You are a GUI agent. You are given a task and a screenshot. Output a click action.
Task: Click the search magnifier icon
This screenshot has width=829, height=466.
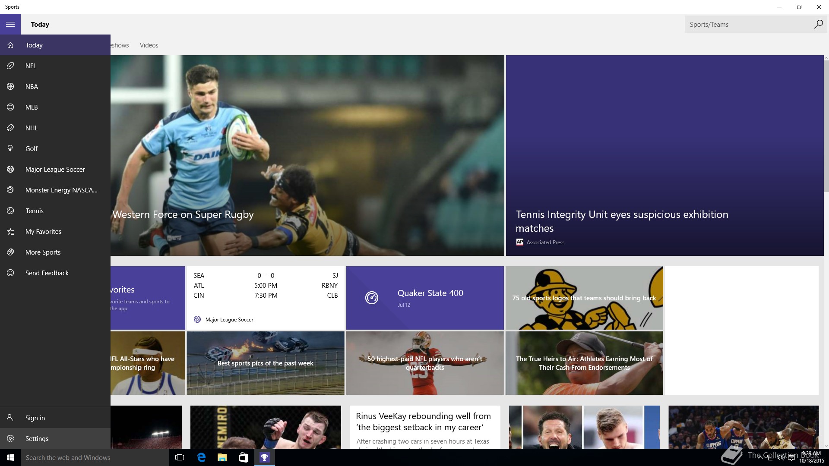[x=818, y=24]
